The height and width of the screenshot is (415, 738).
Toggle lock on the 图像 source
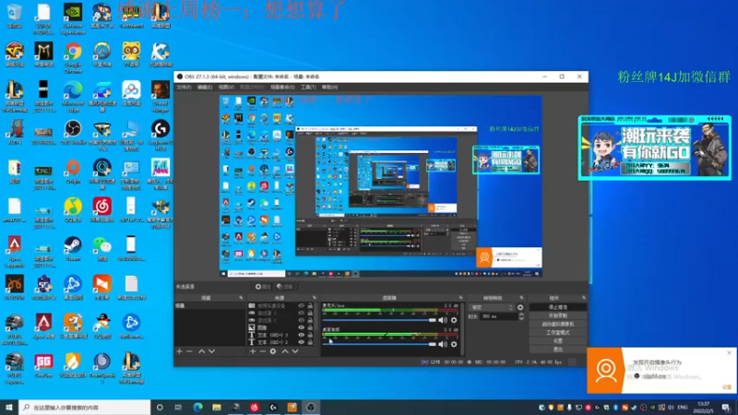(x=310, y=328)
